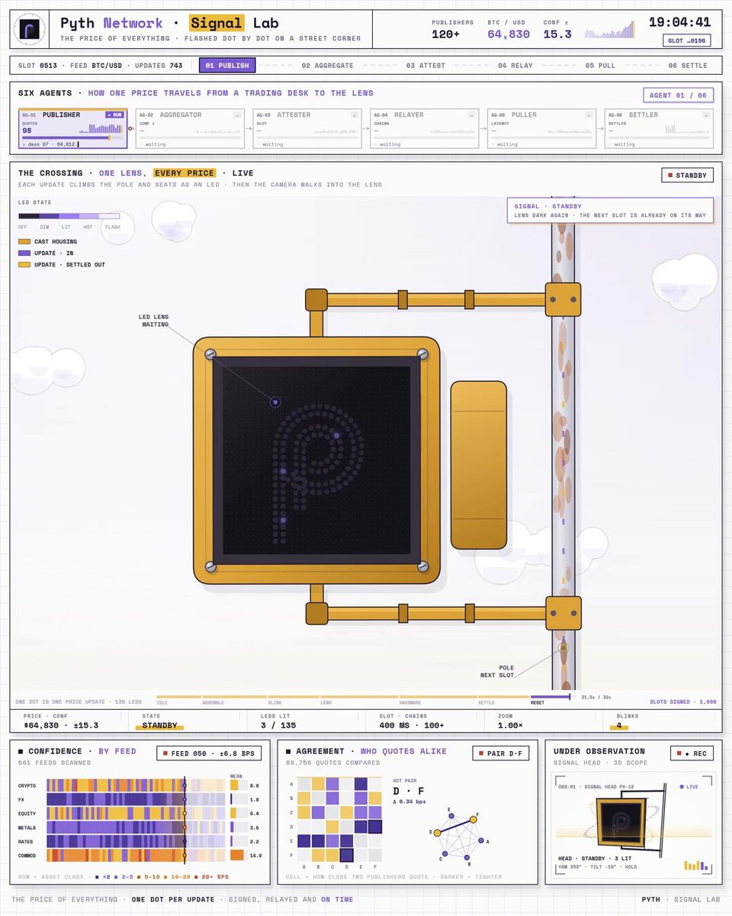732x916 pixels.
Task: Toggle the status dash on Relayer card
Action: [471, 114]
